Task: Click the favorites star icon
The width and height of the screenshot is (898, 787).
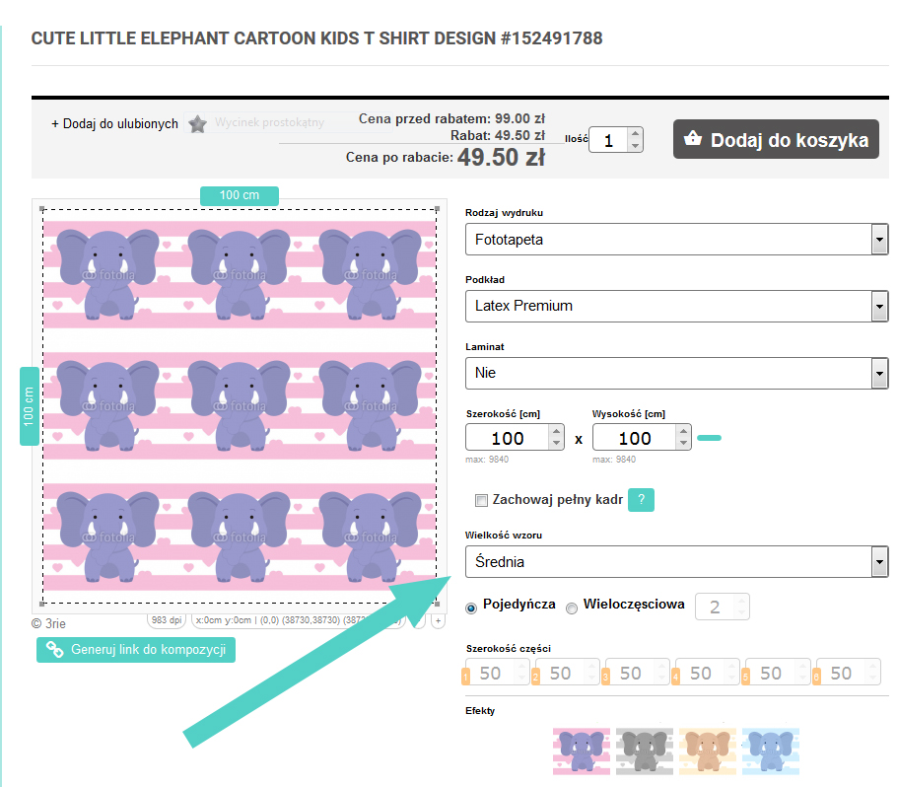Action: pyautogui.click(x=197, y=123)
